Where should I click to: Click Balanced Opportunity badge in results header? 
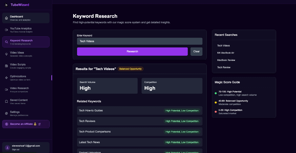pyautogui.click(x=131, y=69)
